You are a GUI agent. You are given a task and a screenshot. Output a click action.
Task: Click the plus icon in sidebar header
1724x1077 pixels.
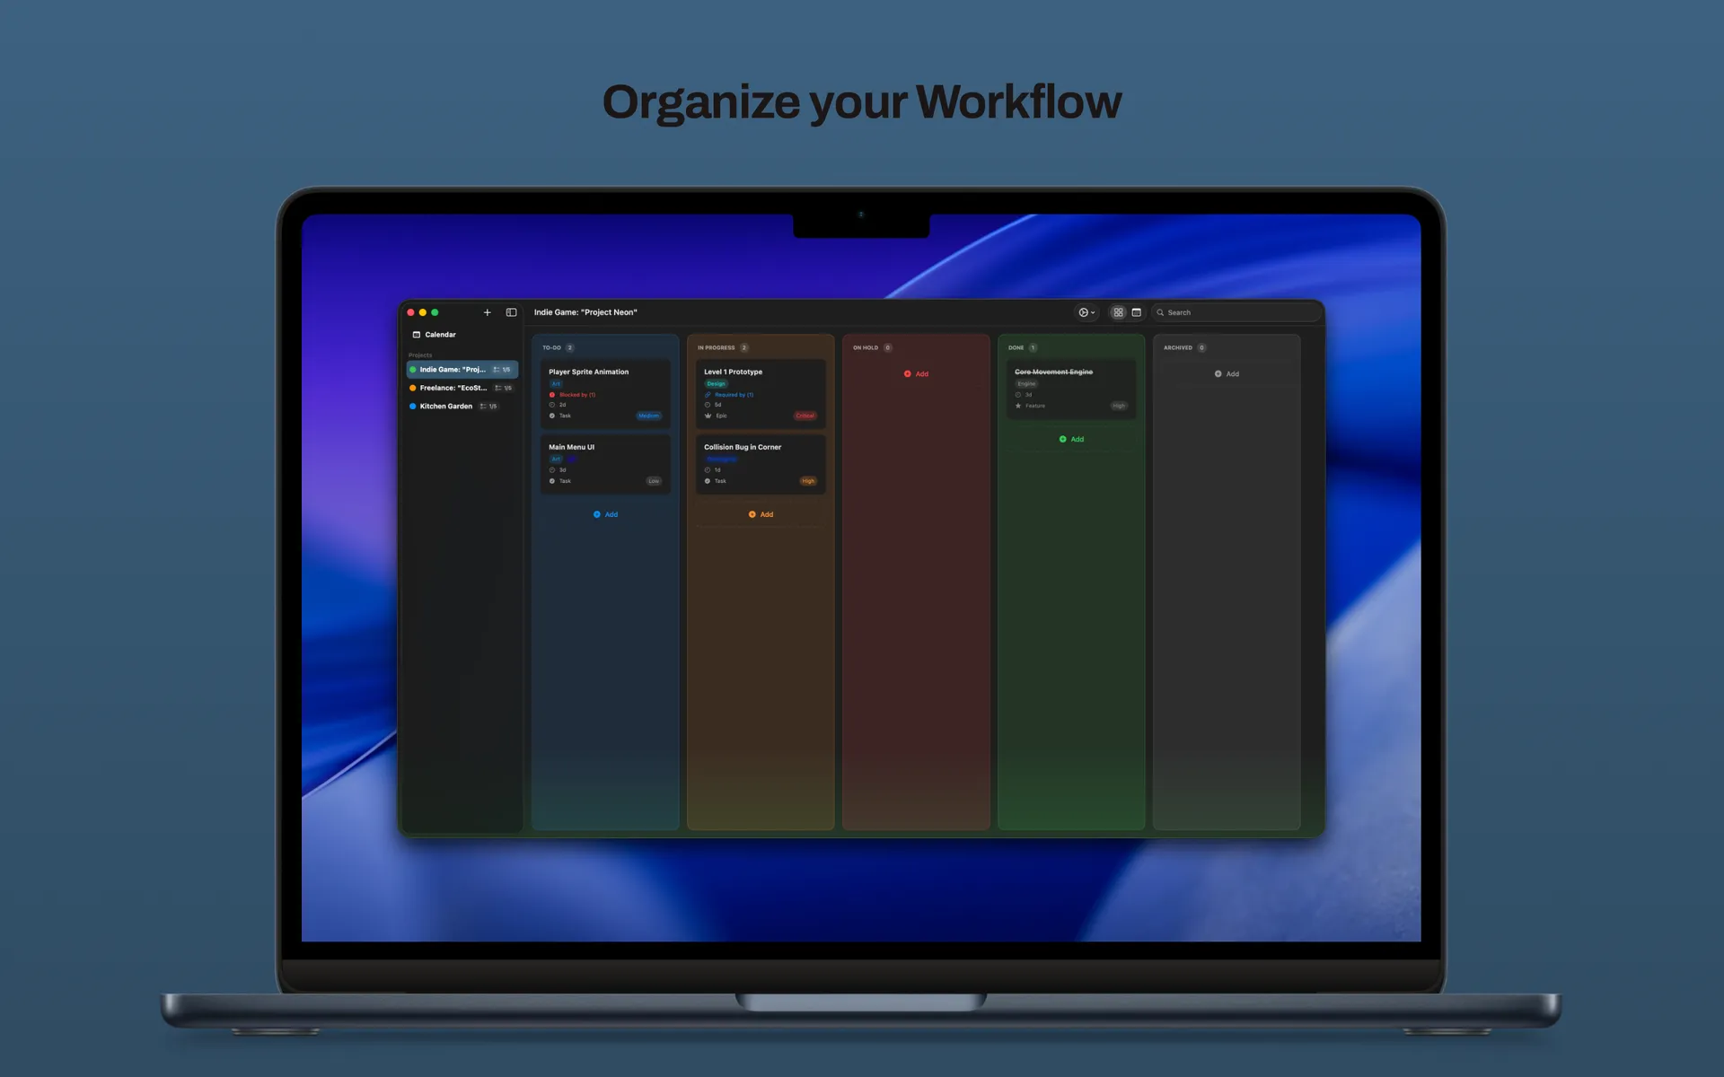(x=487, y=312)
